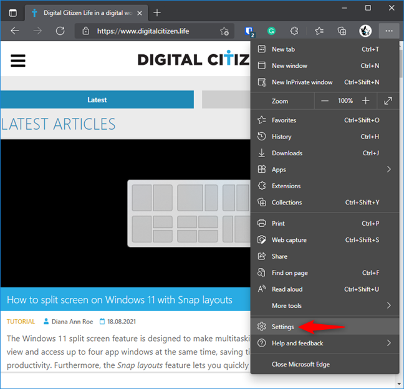Open the Collections toolbar icon

tap(342, 31)
